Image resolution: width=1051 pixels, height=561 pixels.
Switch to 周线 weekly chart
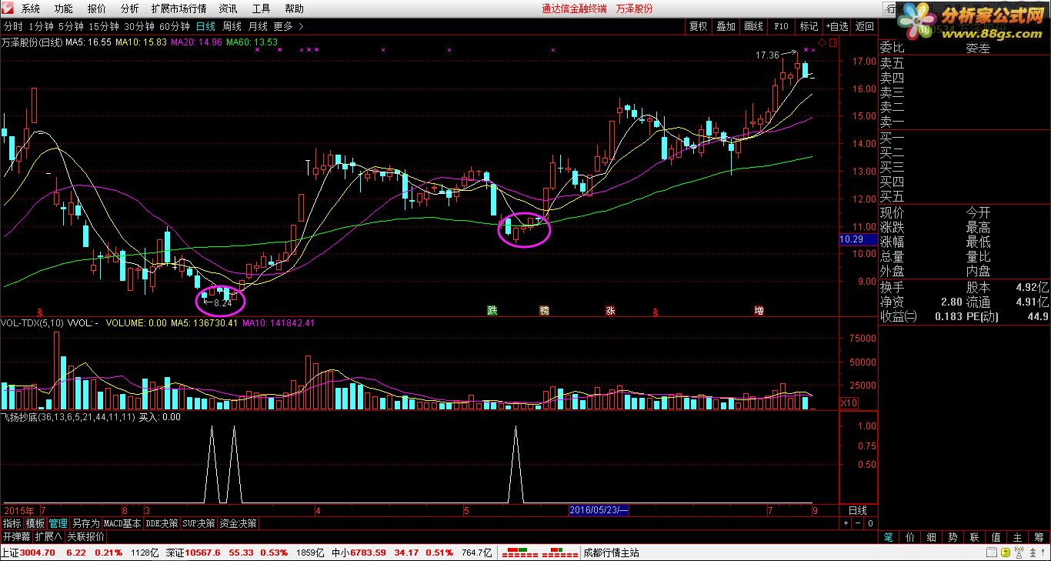[232, 26]
